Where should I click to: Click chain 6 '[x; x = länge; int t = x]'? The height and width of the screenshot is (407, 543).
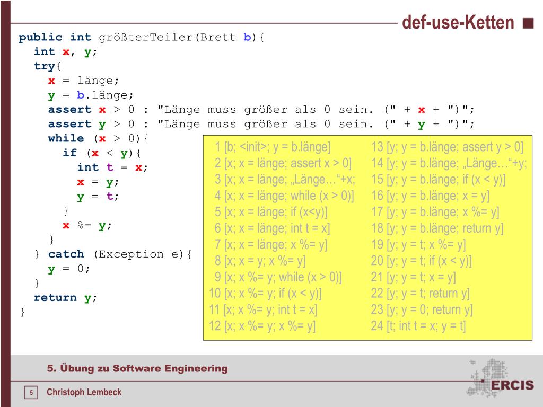click(x=272, y=228)
